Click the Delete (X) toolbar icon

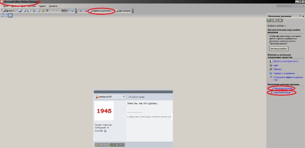[x=47, y=11]
